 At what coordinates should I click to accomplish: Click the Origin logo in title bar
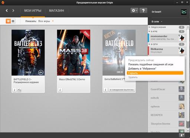[x=3, y=3]
